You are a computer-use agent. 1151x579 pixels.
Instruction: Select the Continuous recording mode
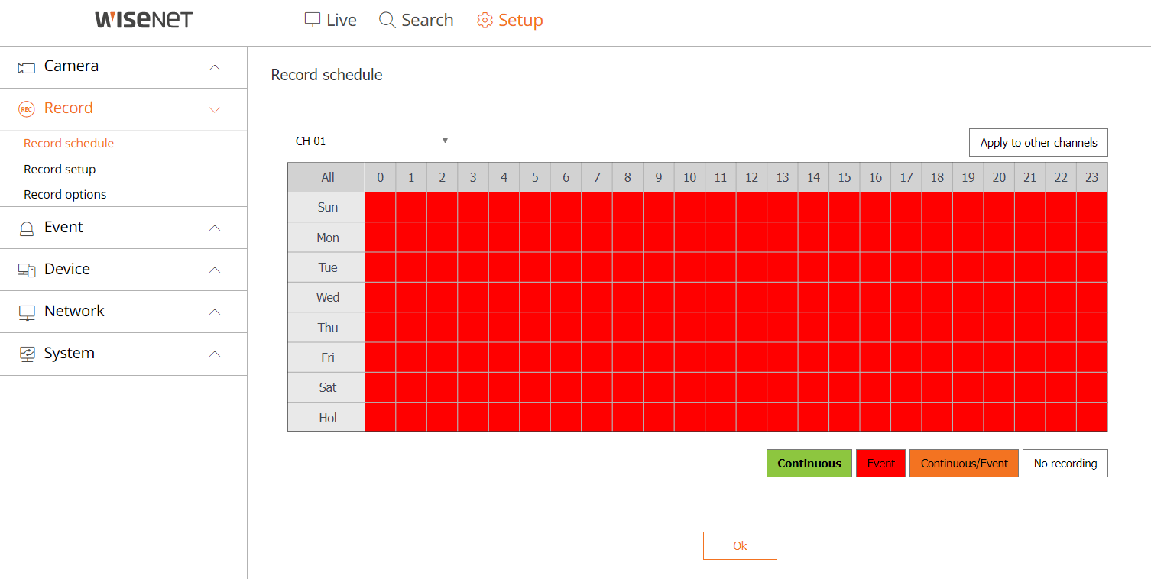pyautogui.click(x=809, y=464)
